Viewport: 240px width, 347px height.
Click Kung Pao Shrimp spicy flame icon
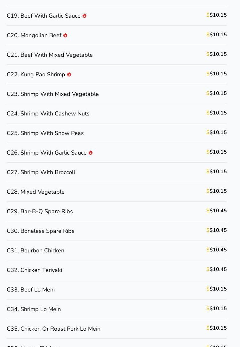pyautogui.click(x=69, y=74)
